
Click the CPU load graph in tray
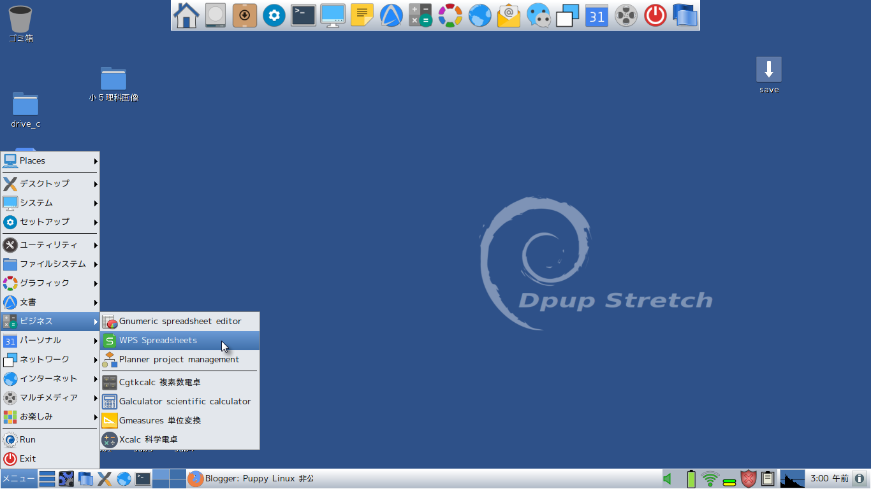pyautogui.click(x=793, y=479)
